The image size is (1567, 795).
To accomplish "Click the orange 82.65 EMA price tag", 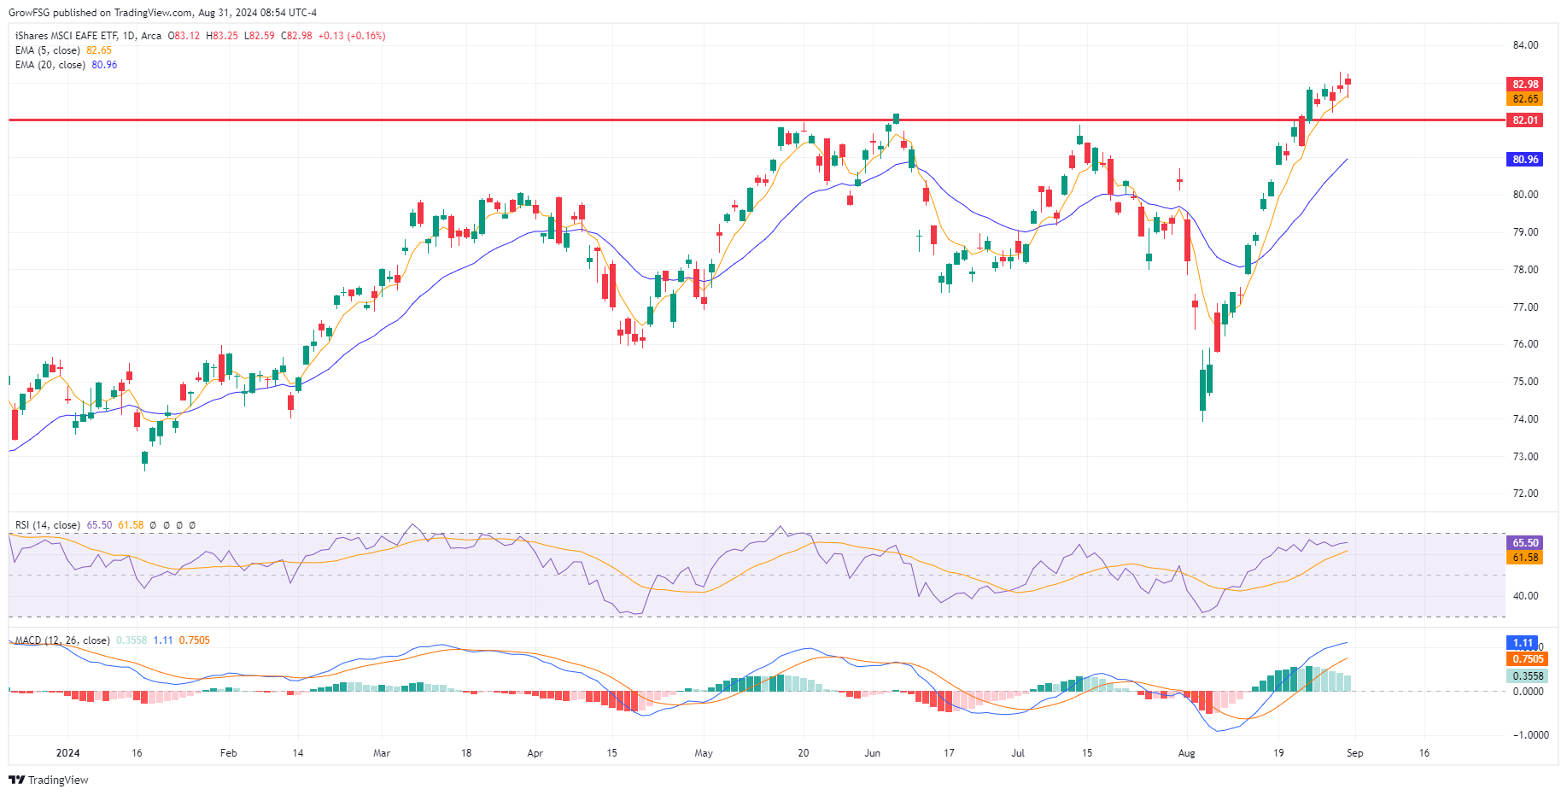I will 1524,99.
